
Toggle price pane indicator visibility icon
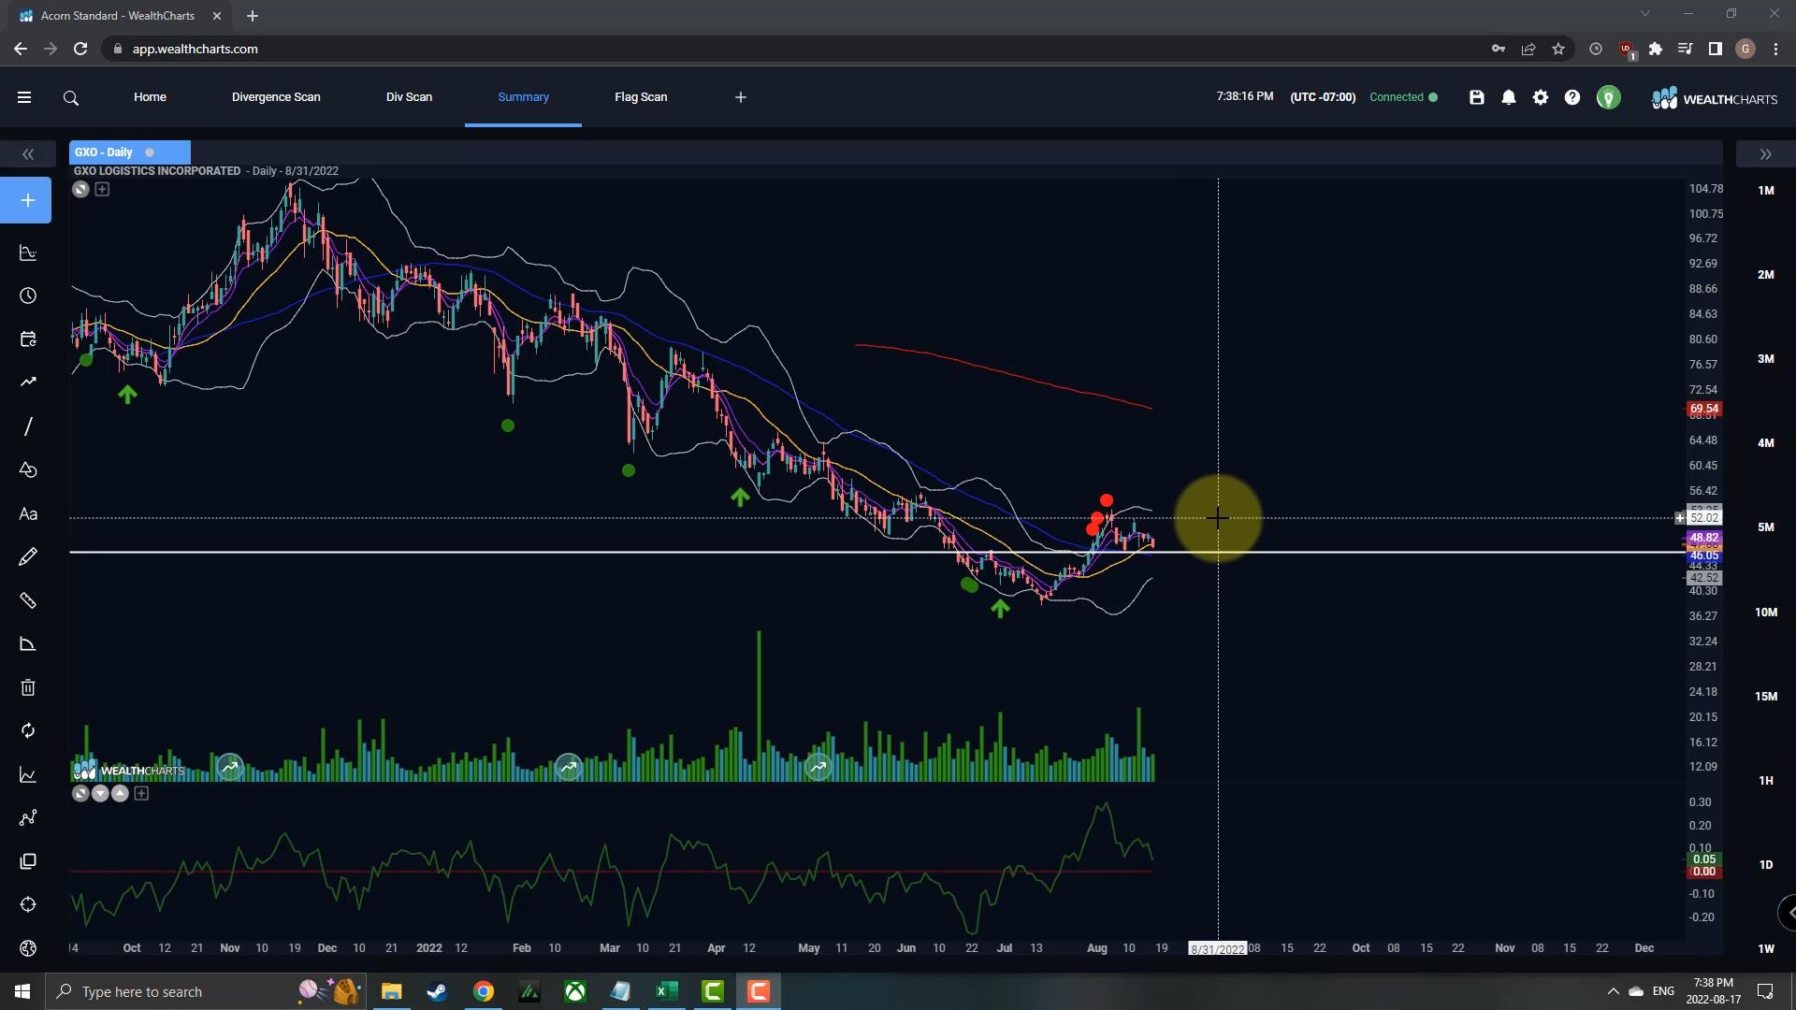(x=80, y=190)
